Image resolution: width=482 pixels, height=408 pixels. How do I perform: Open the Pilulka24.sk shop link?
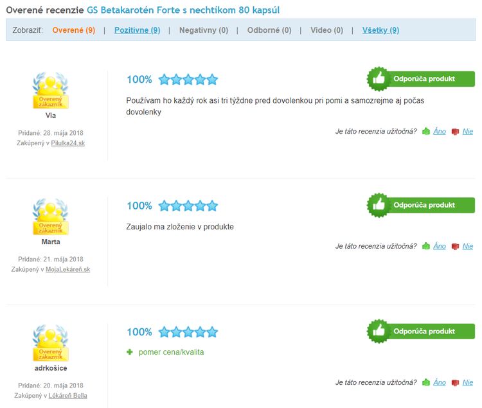pyautogui.click(x=67, y=143)
